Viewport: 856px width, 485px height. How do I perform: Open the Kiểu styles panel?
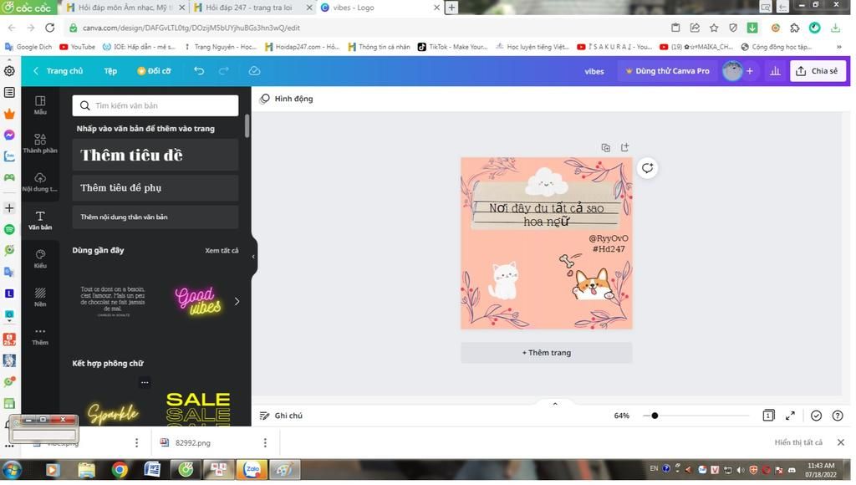40,258
